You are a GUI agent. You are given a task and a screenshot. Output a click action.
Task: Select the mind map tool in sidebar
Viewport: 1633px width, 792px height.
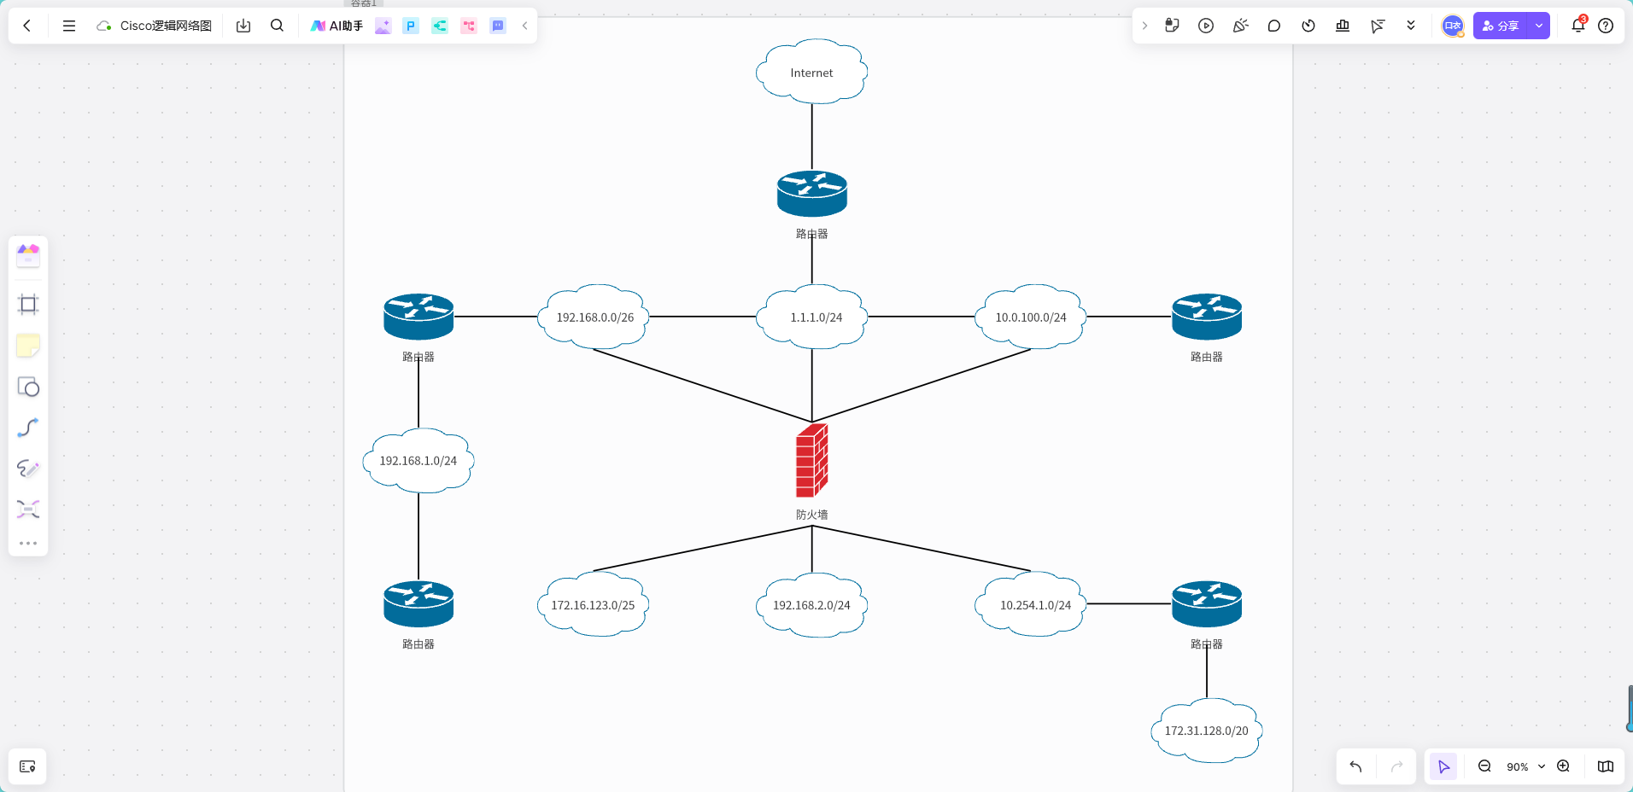(28, 510)
